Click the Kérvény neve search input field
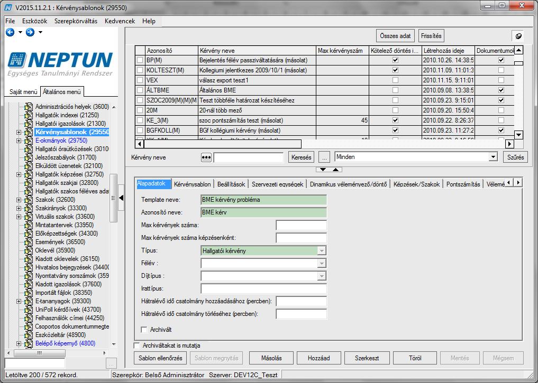This screenshot has height=383, width=538. (x=249, y=157)
